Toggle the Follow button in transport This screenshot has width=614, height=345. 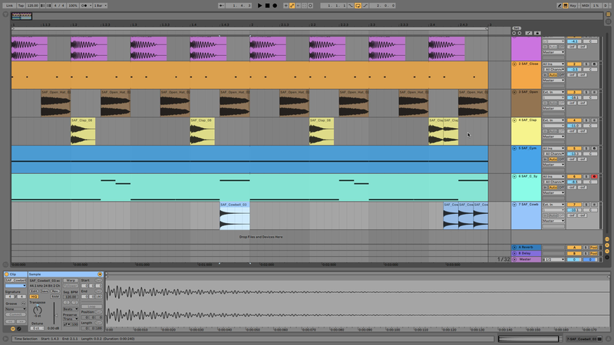[x=221, y=5]
